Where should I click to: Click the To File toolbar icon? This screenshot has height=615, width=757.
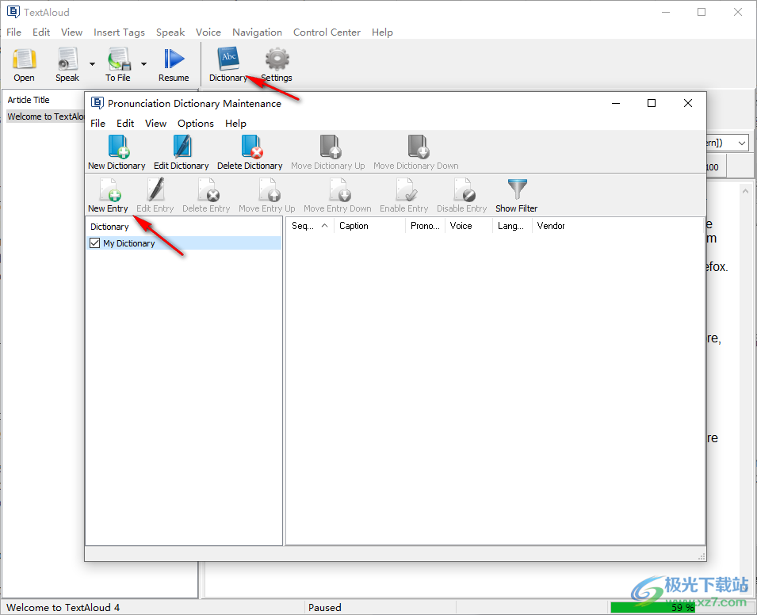click(119, 59)
